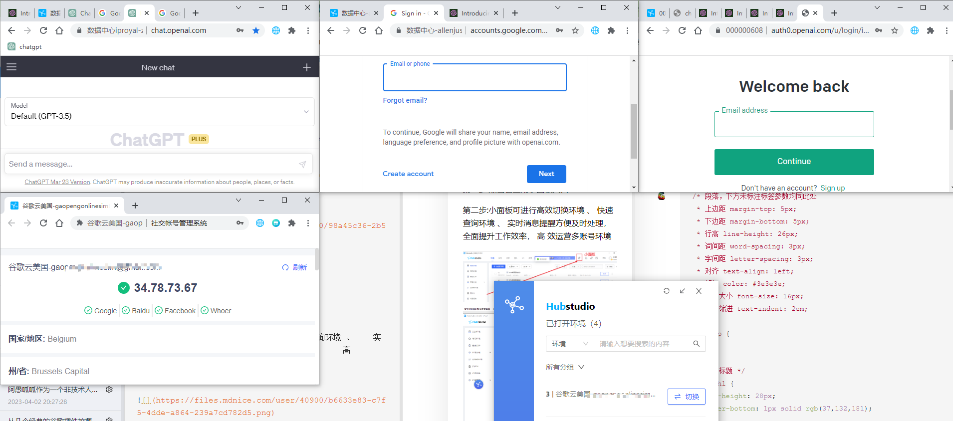The height and width of the screenshot is (421, 953).
Task: Open the ChatGPT Mar 23 Version link
Action: [x=57, y=182]
